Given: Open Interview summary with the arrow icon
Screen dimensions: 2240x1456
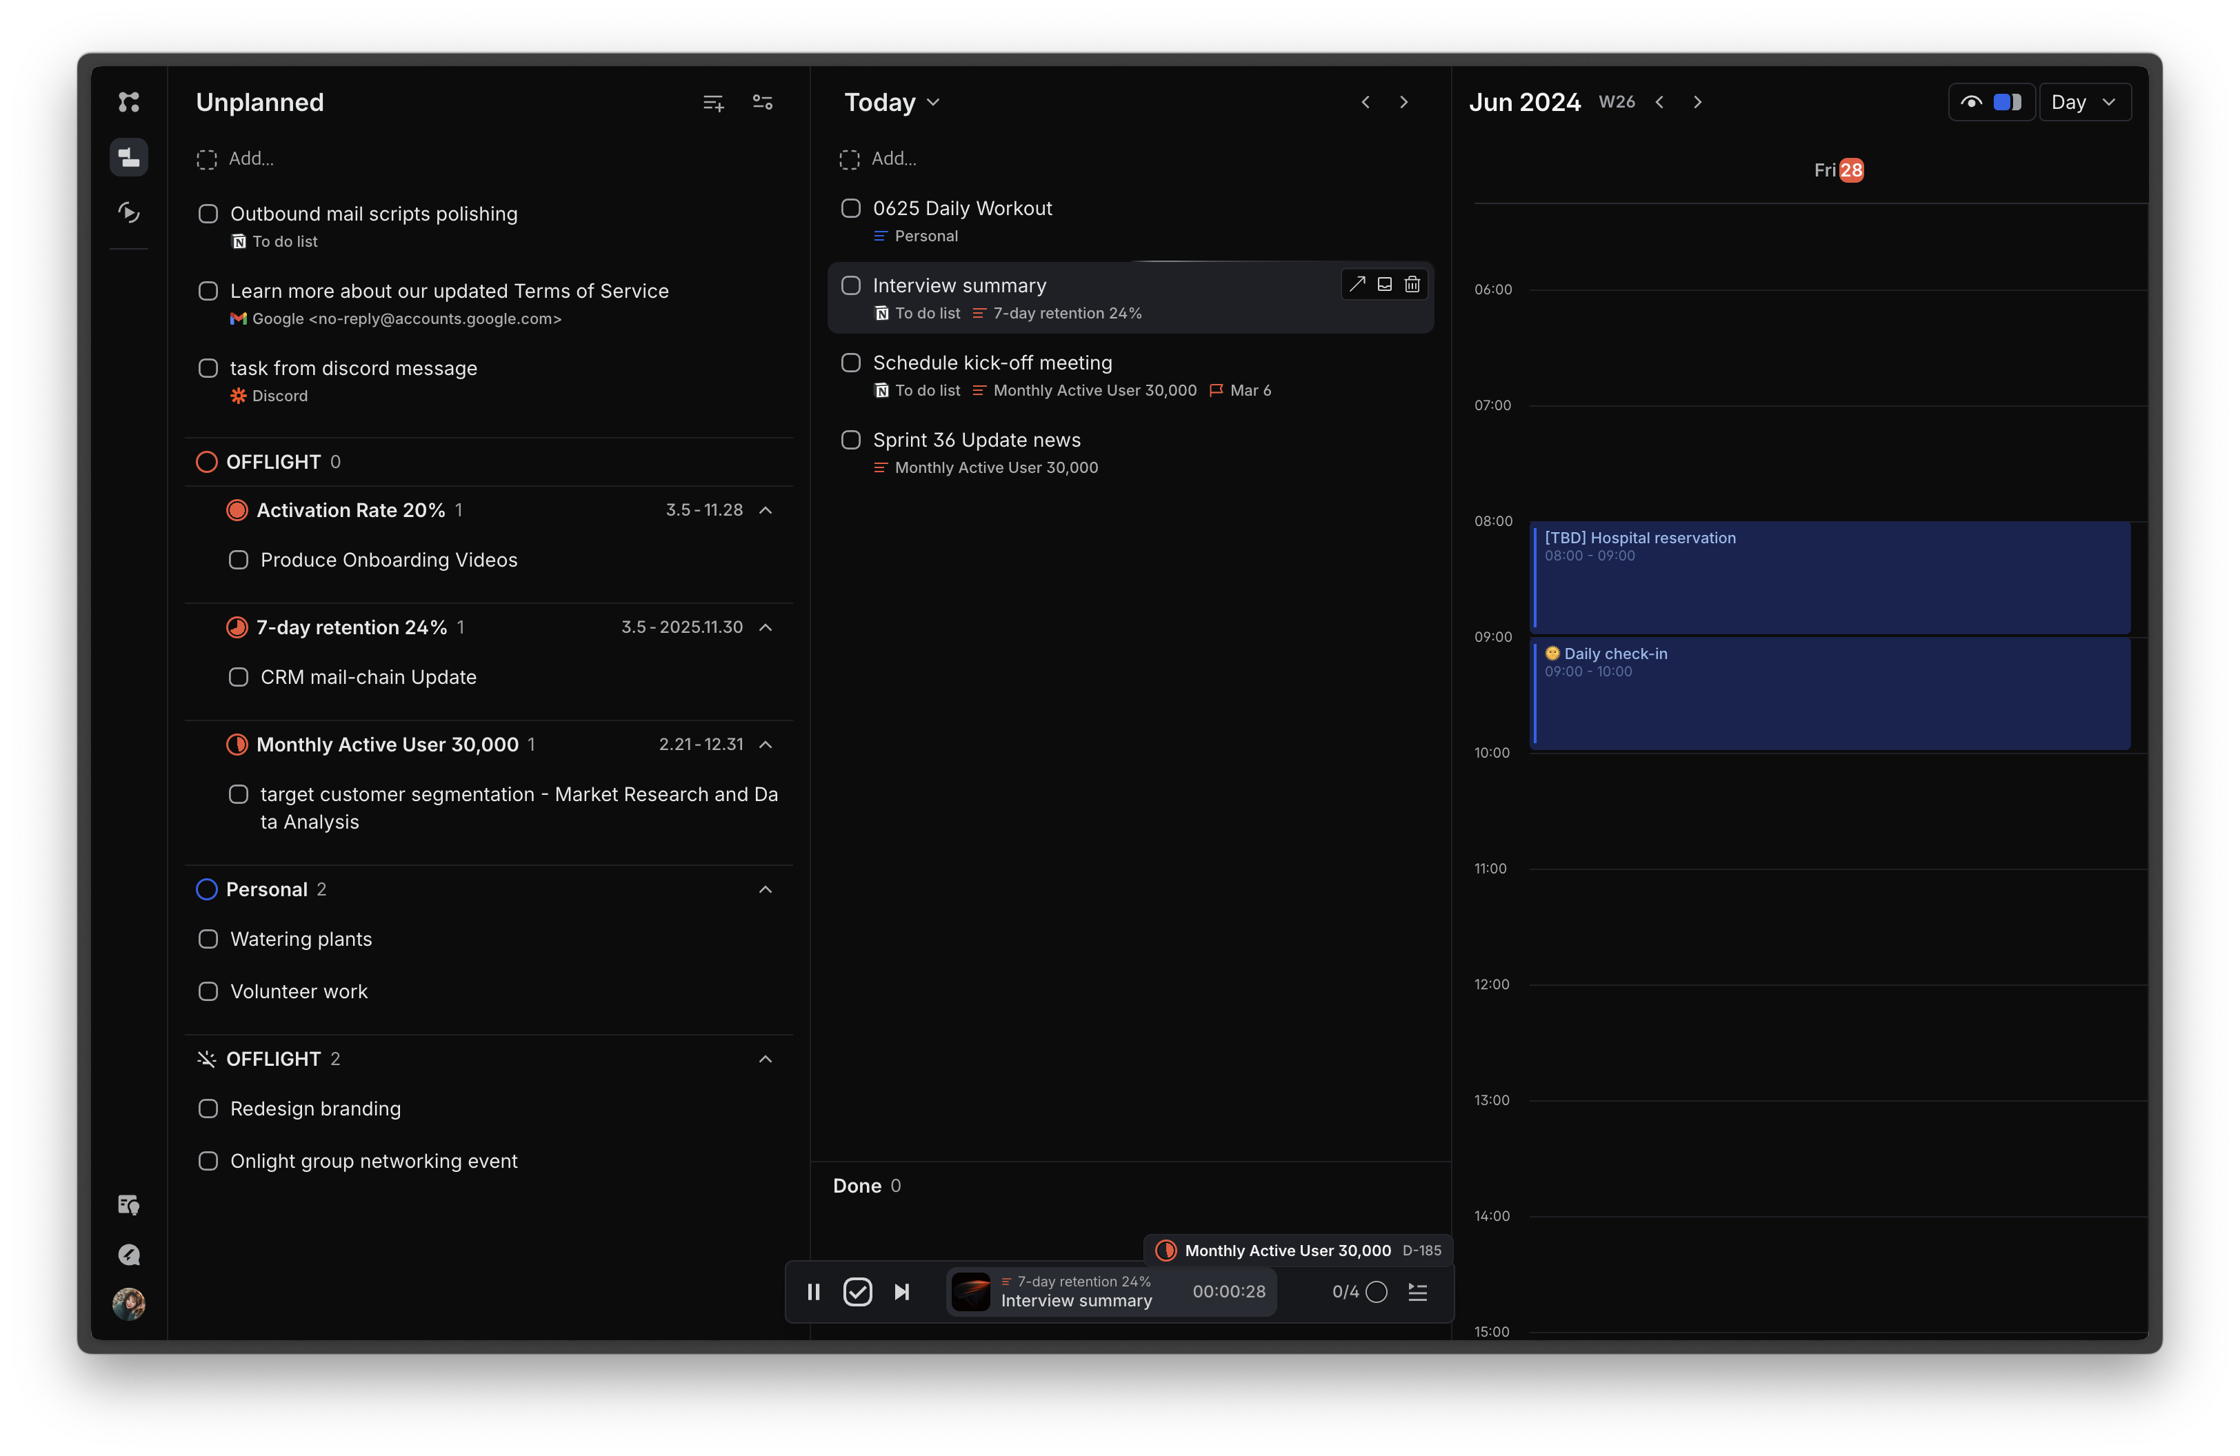Looking at the screenshot, I should (x=1357, y=284).
